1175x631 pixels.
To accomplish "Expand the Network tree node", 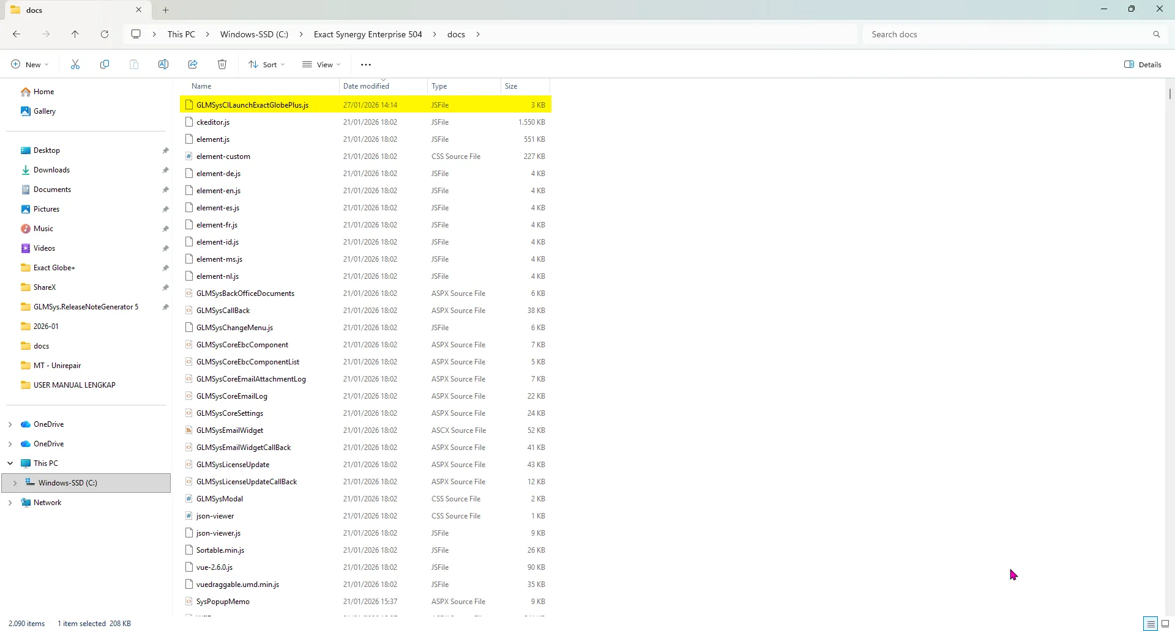I will pos(10,503).
